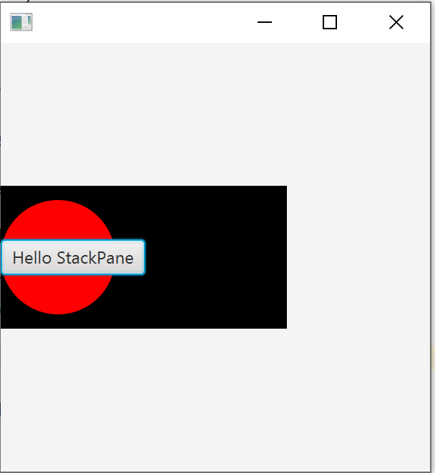The image size is (435, 473).
Task: Click the gray area right of black rectangle
Action: click(x=358, y=257)
